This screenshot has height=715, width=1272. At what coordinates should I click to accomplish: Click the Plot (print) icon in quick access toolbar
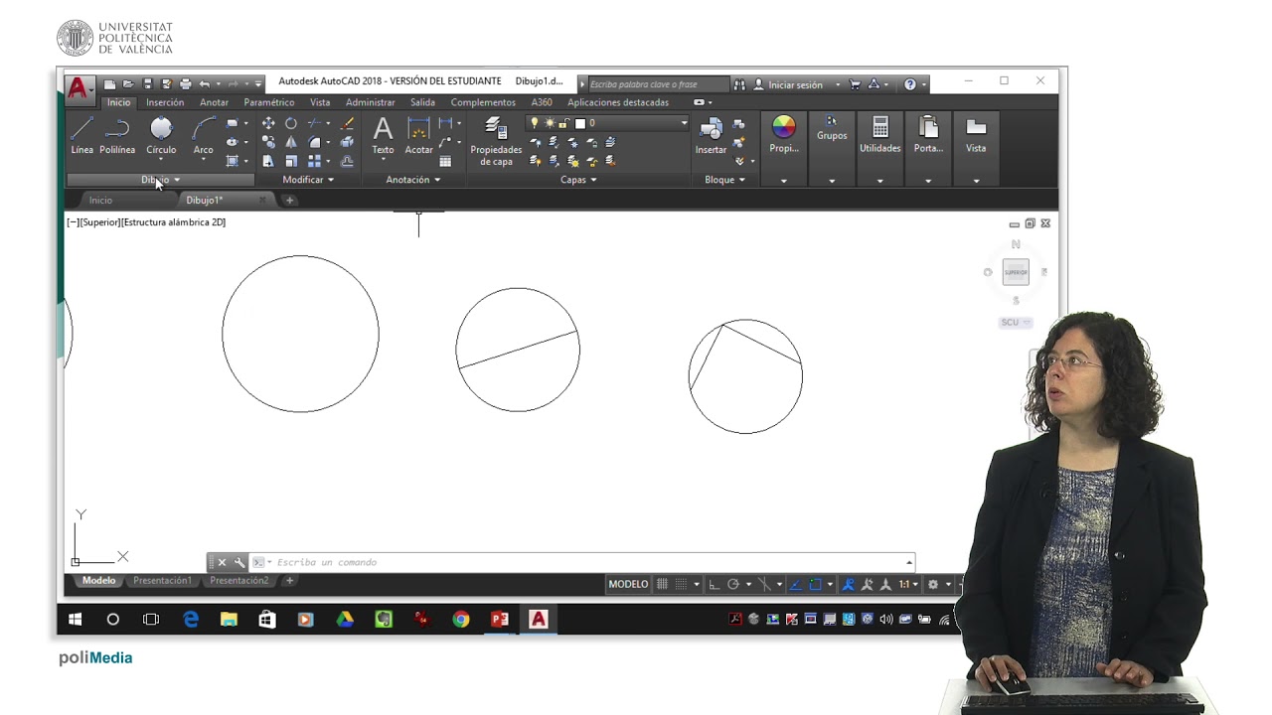pos(185,84)
